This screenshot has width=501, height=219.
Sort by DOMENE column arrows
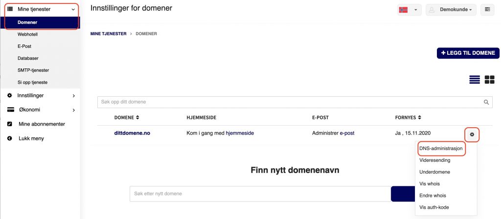click(x=137, y=117)
